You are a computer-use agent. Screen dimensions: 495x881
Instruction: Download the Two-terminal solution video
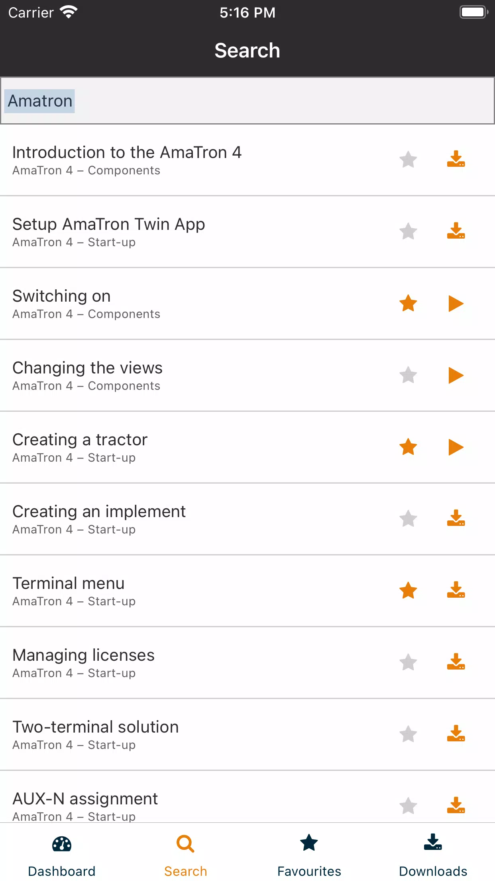[x=456, y=734]
